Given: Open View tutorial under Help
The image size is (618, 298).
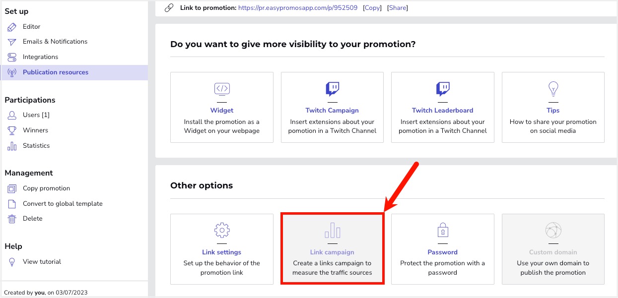Looking at the screenshot, I should (42, 262).
